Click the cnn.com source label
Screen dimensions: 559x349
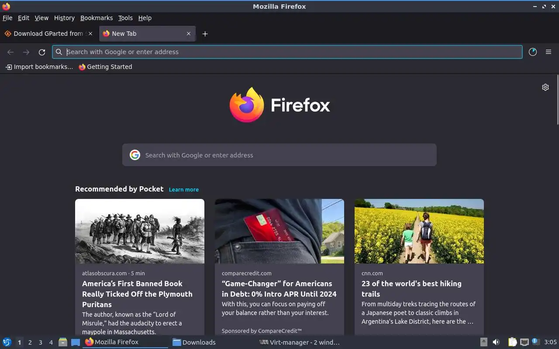[x=372, y=274]
